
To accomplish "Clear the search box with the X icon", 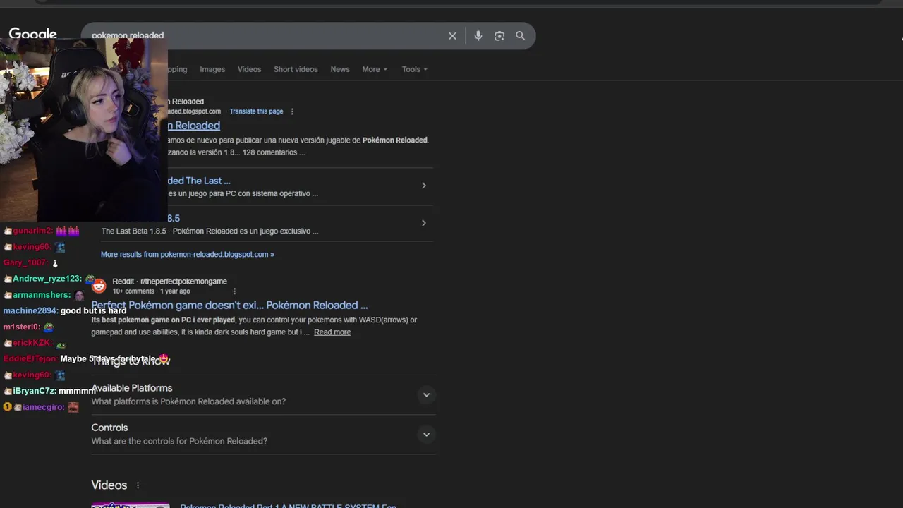I will (x=452, y=36).
